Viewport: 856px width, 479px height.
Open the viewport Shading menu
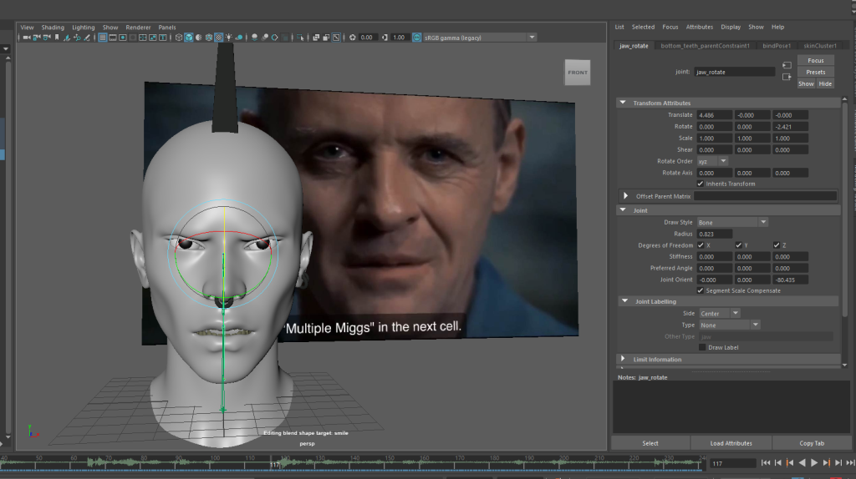coord(53,28)
